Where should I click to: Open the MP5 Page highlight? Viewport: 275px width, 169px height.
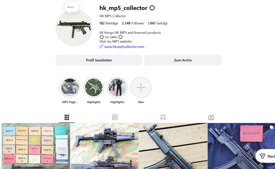(x=70, y=88)
